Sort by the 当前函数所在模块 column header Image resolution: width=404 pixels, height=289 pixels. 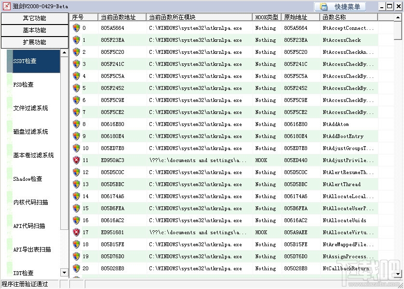click(199, 17)
